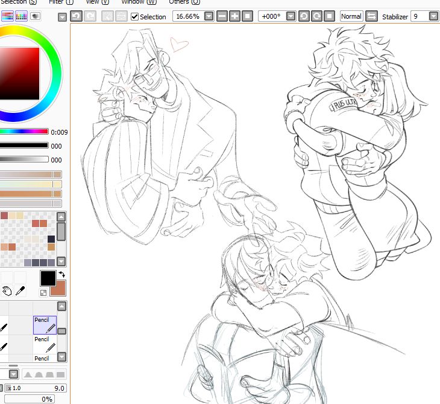Click the black foreground color box
Viewport: 440px width, 404px height.
(48, 278)
